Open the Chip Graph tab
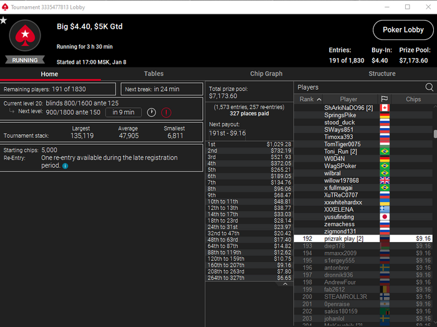This screenshot has height=327, width=437. [x=266, y=74]
